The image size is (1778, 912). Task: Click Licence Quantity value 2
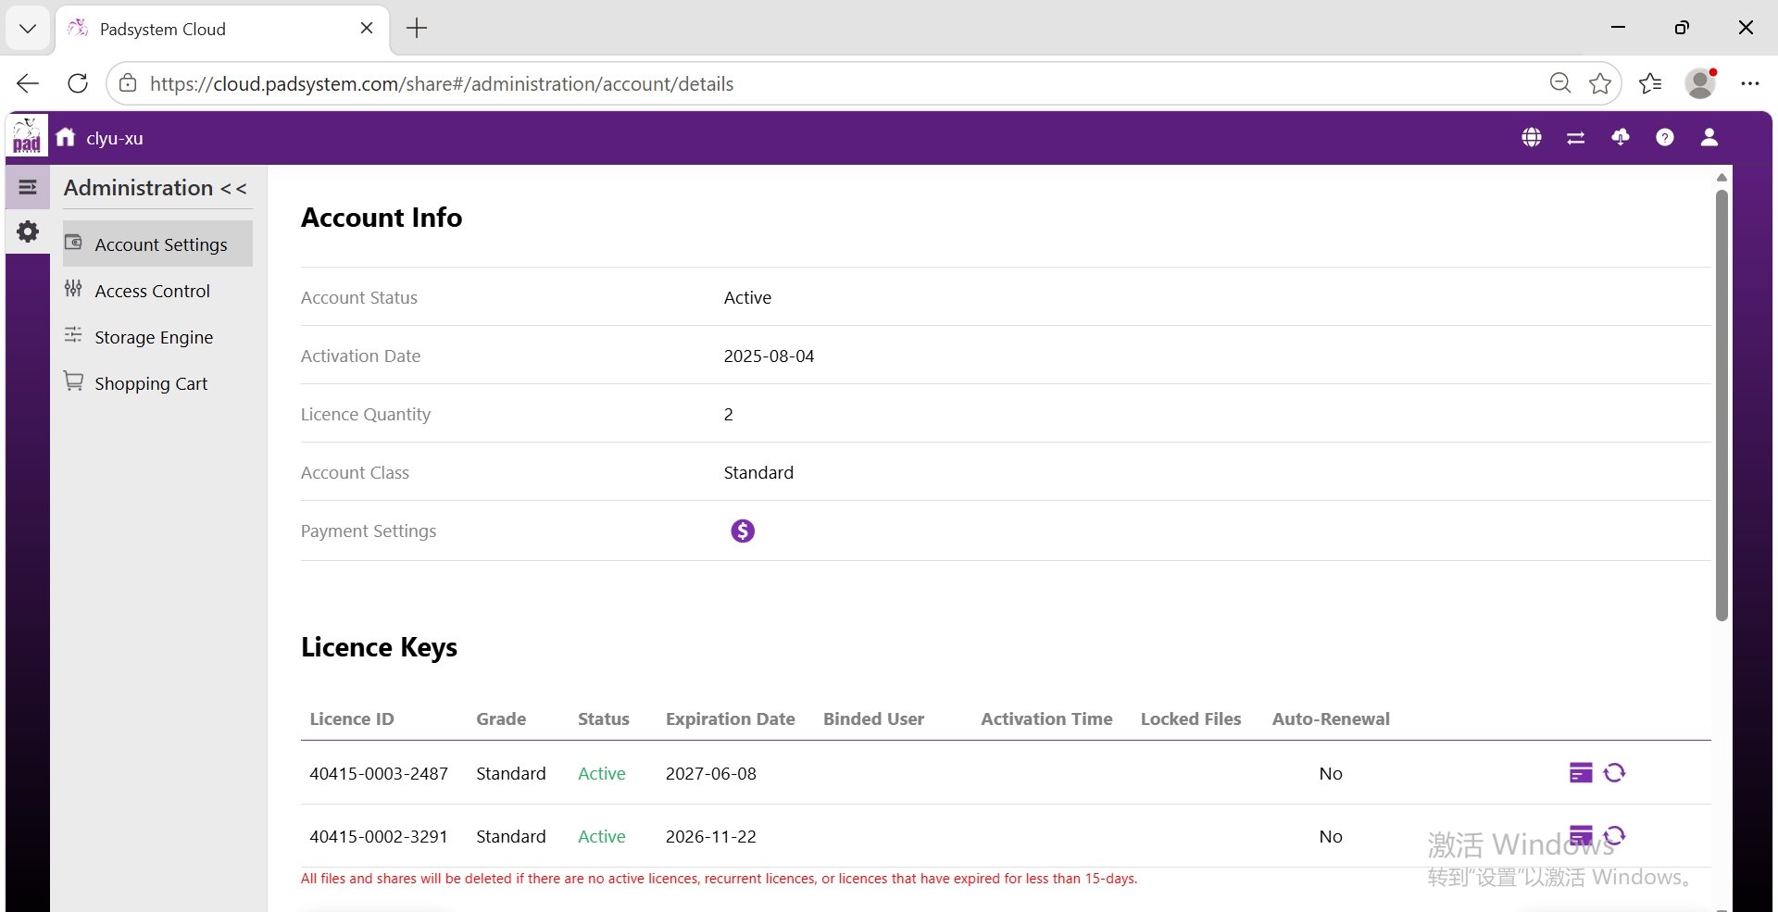coord(729,414)
